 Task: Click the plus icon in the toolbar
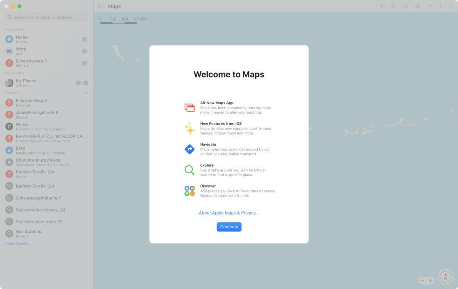440,6
